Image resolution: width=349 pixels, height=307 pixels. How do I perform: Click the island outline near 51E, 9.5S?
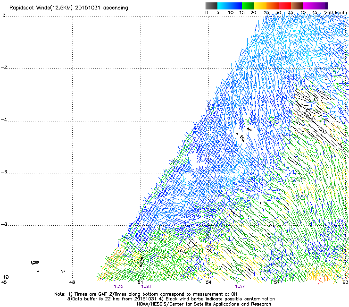pos(141,262)
